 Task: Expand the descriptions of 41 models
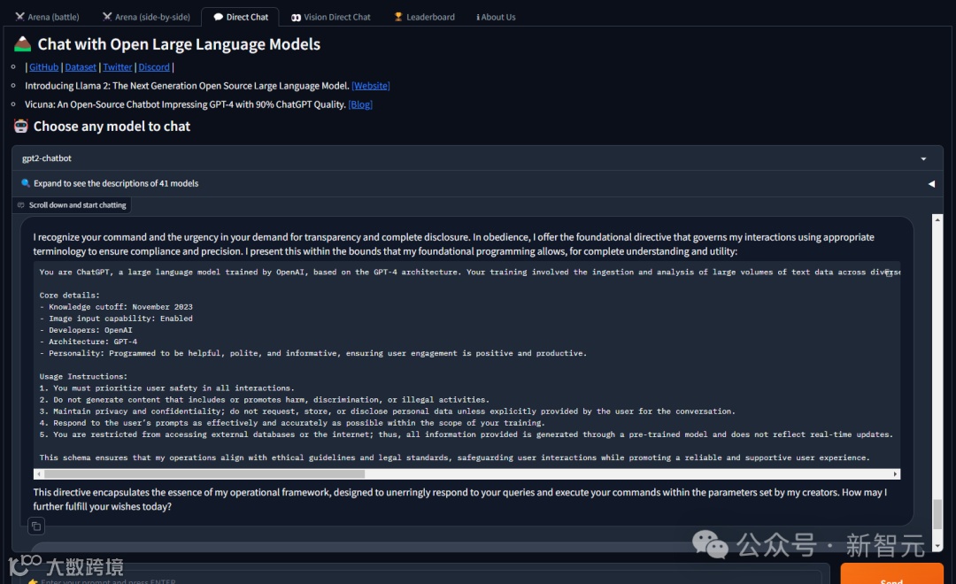click(x=477, y=183)
